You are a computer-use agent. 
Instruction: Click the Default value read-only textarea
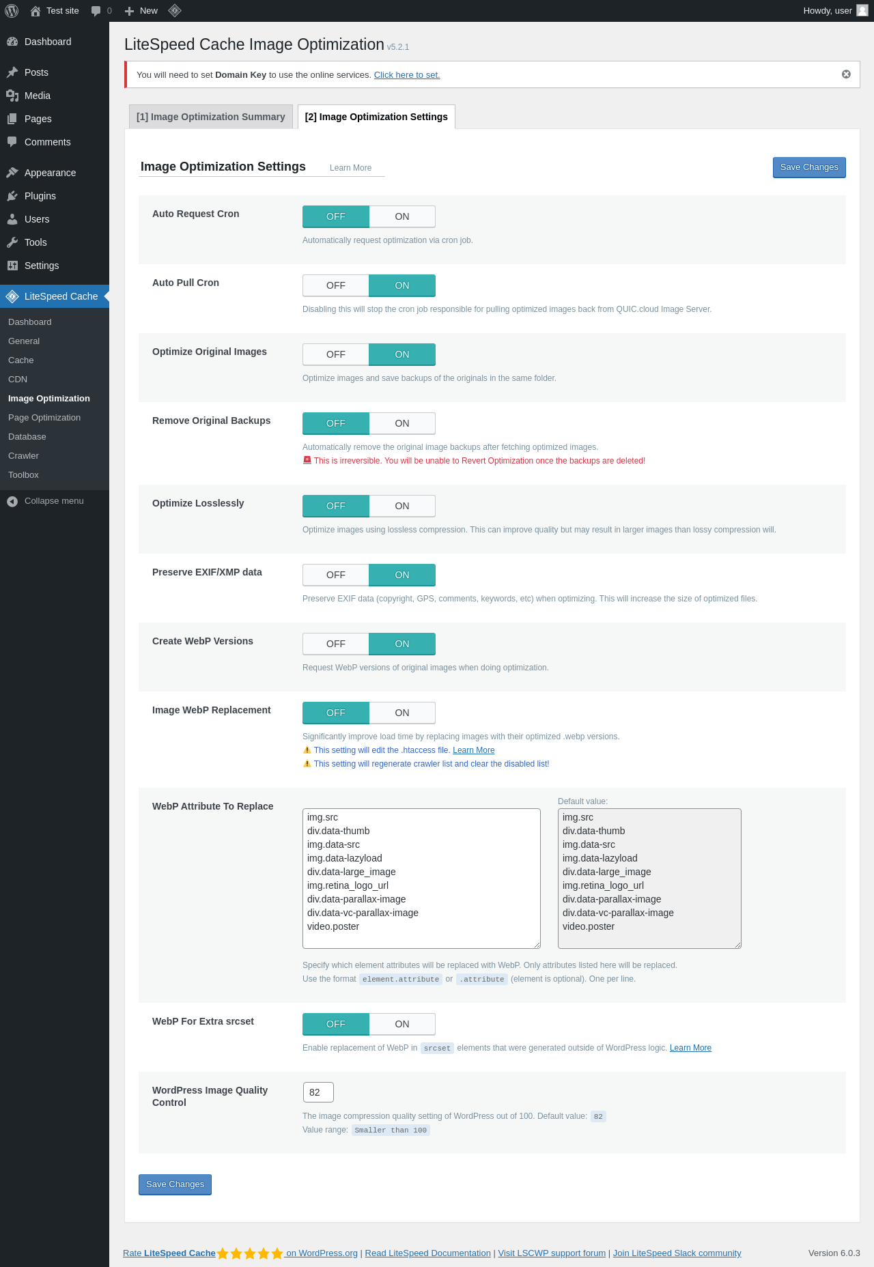(x=649, y=879)
